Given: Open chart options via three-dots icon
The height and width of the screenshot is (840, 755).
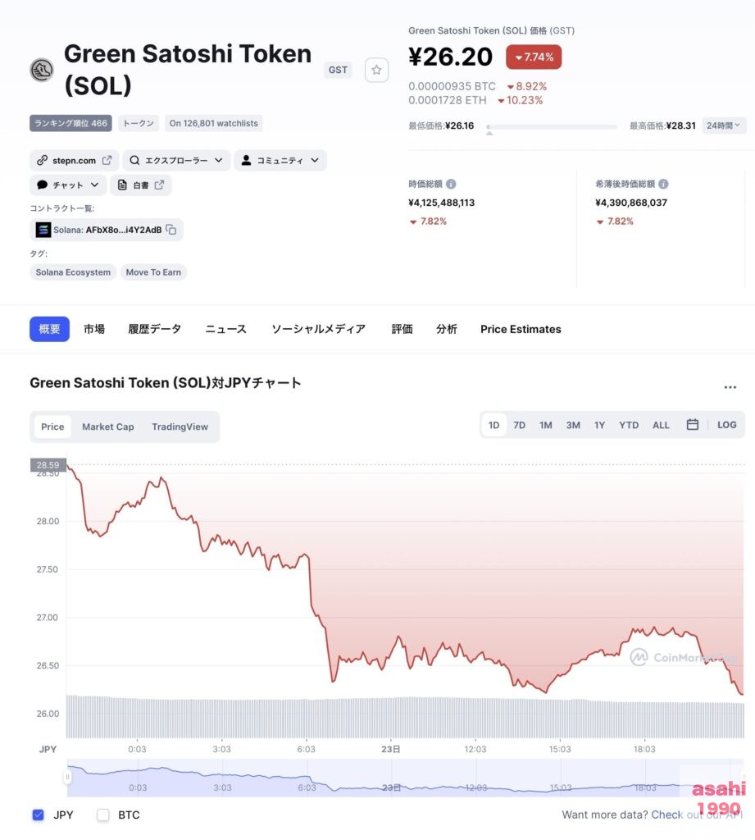Looking at the screenshot, I should [x=730, y=387].
